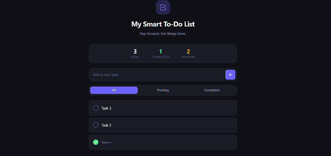Screen dimensions: 331x156
Task: Mark Task 3 as complete
Action: [x=96, y=108]
